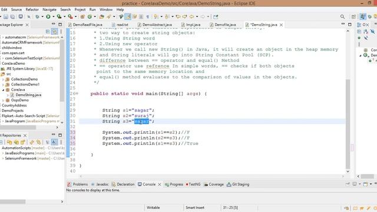
Task: Toggle Link with Editor in Package Explorer
Action: click(55, 31)
